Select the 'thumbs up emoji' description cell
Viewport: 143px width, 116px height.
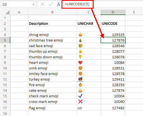[x=53, y=51]
